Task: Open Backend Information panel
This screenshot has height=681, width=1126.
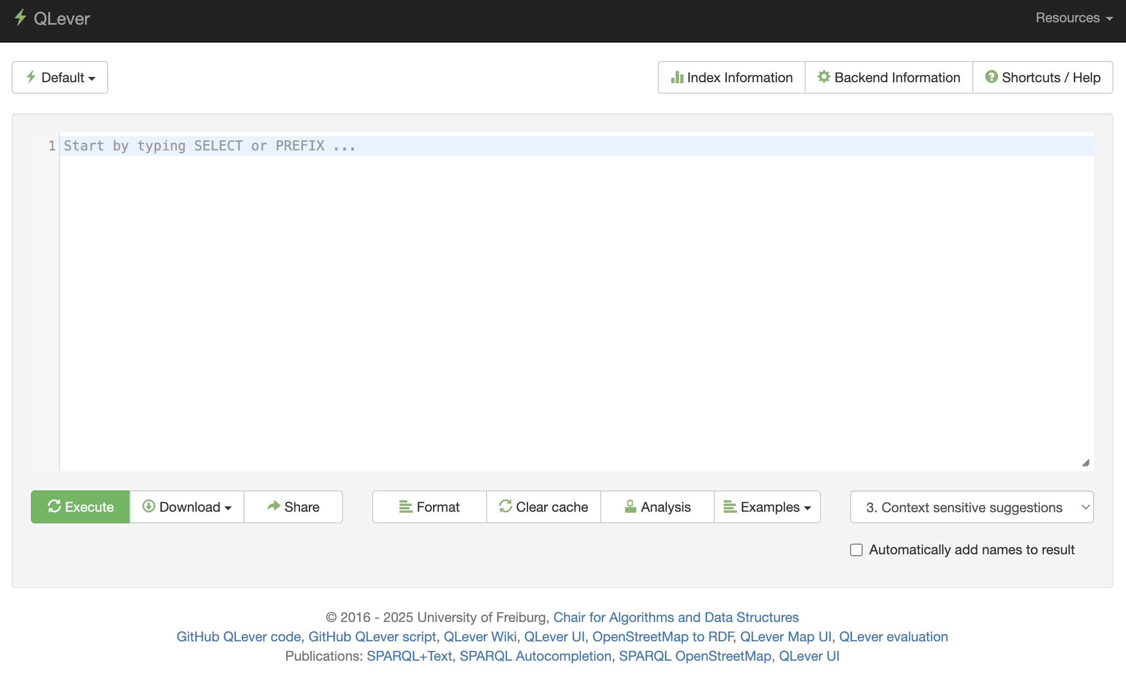Action: click(889, 77)
